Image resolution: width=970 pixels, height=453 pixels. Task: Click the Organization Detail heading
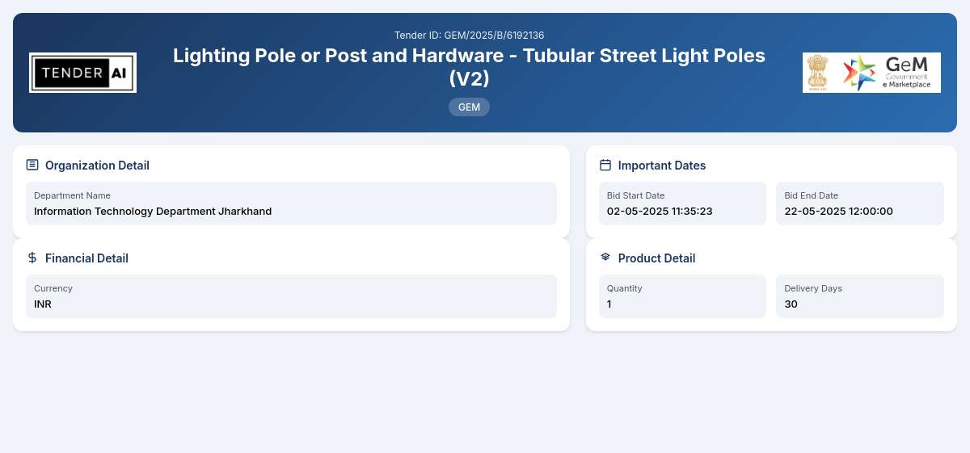tap(97, 165)
